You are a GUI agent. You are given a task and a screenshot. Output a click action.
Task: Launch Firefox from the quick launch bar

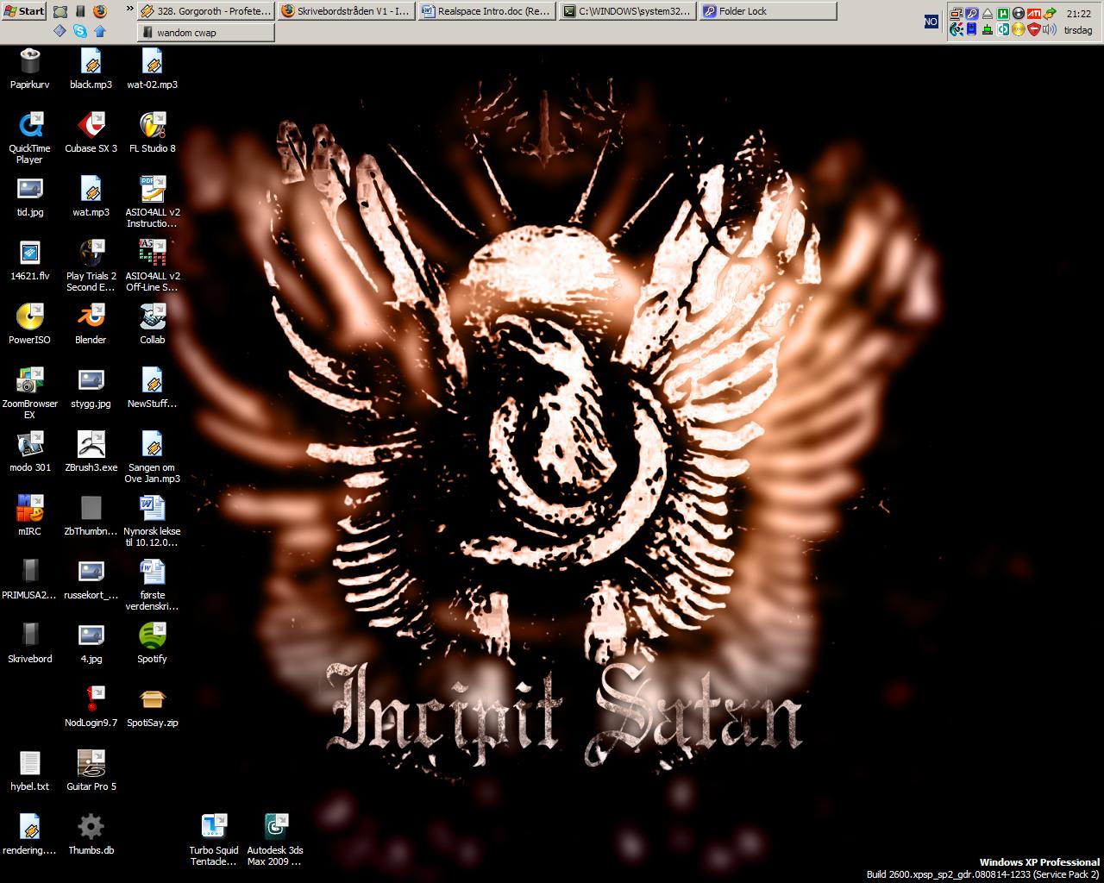point(99,11)
